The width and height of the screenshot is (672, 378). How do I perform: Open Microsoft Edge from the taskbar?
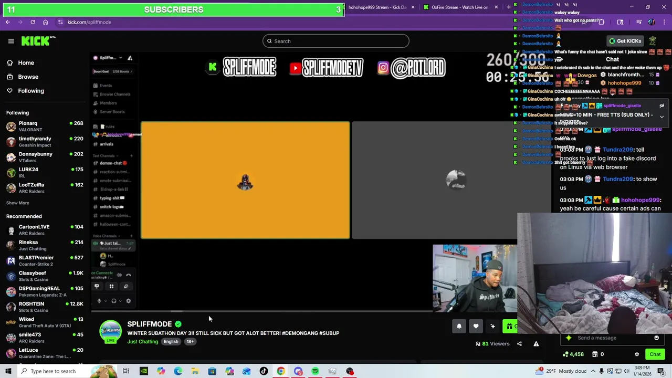178,371
